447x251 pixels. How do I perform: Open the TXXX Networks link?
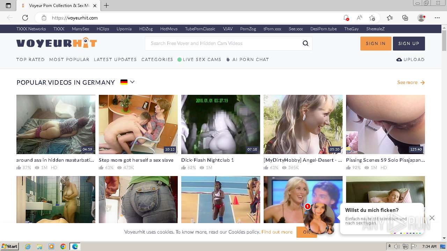(x=31, y=29)
